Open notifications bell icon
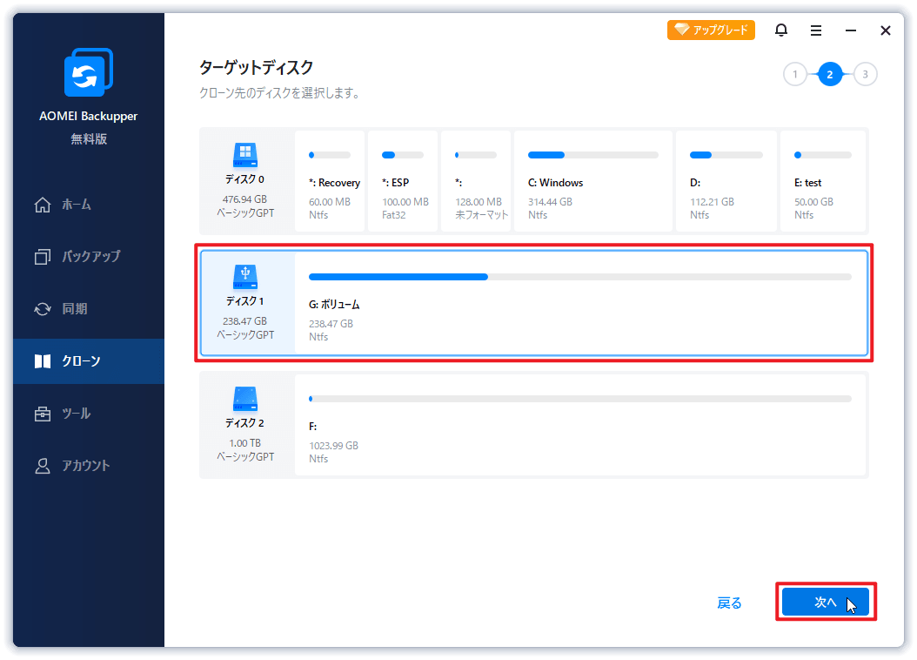917x660 pixels. point(780,30)
